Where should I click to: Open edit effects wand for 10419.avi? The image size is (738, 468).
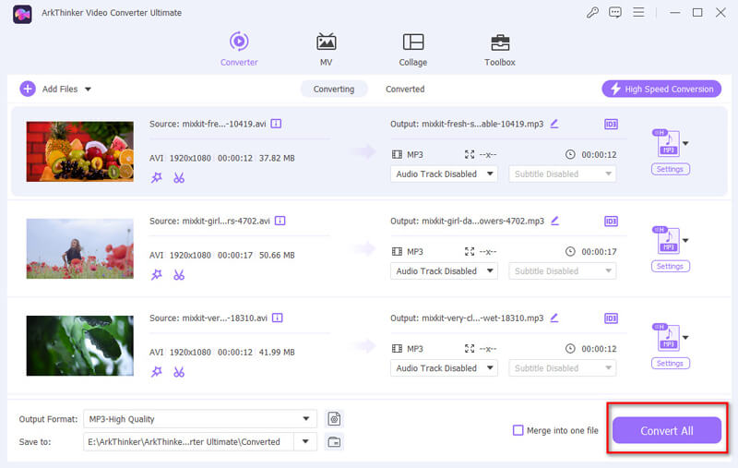(x=157, y=177)
